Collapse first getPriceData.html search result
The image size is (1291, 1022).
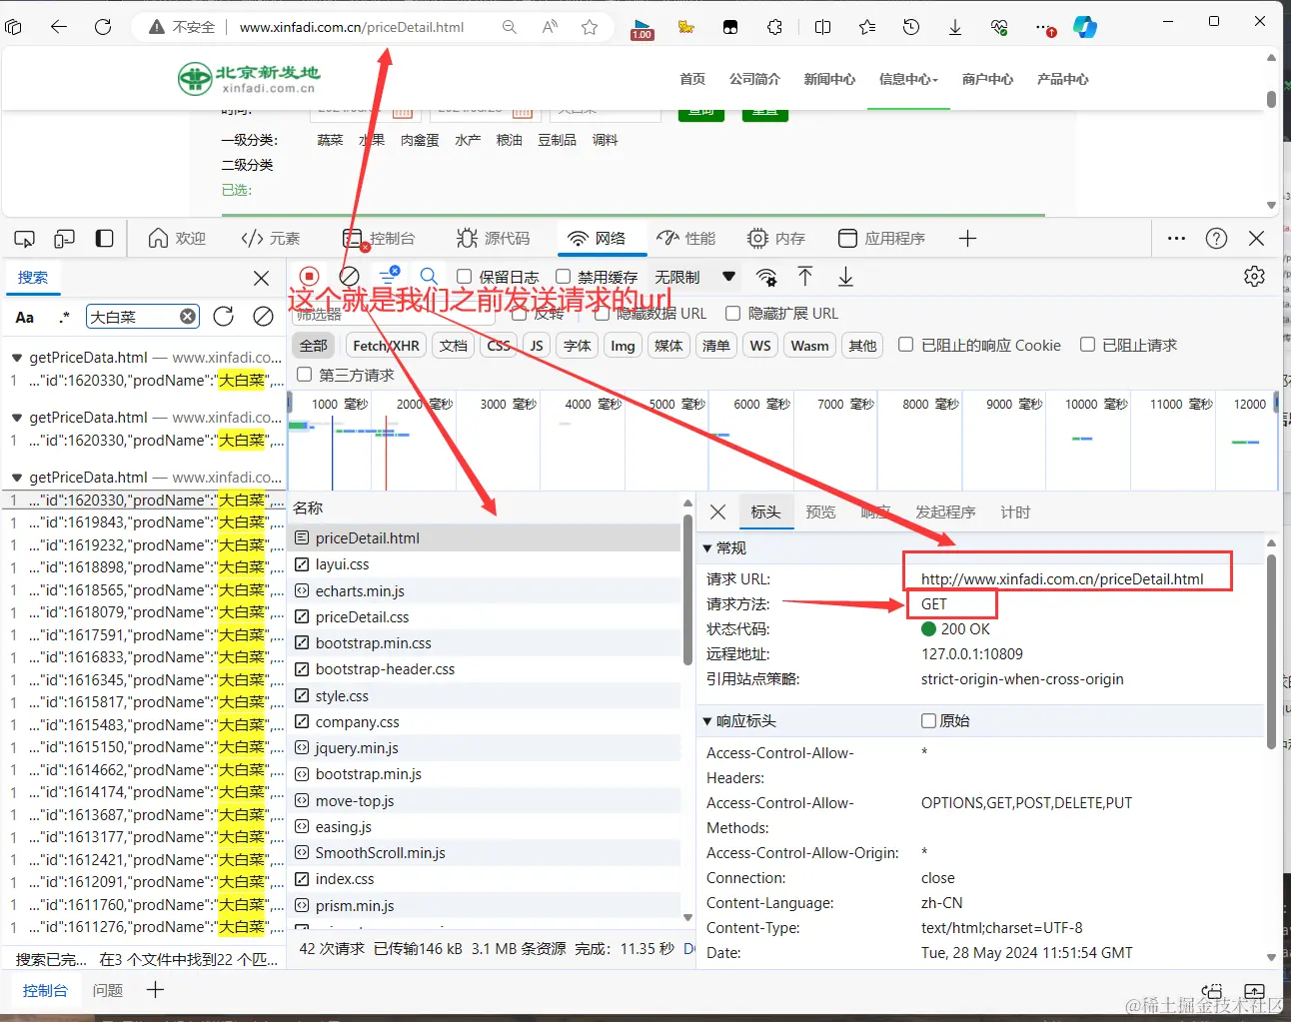tap(17, 358)
